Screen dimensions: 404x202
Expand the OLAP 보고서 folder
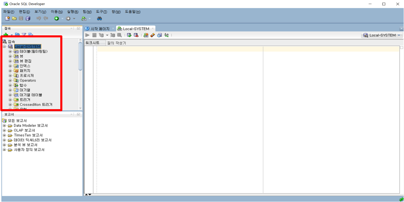click(x=4, y=131)
